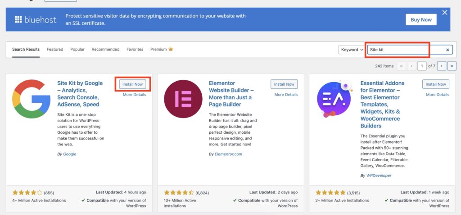Click the Essential Addons logo thumbnail
This screenshot has width=461, height=215.
(x=334, y=99)
